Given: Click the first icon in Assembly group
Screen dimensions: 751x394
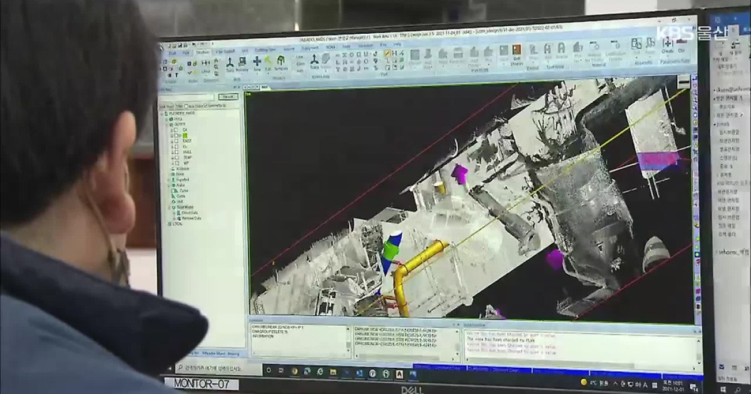Looking at the screenshot, I should coord(636,43).
